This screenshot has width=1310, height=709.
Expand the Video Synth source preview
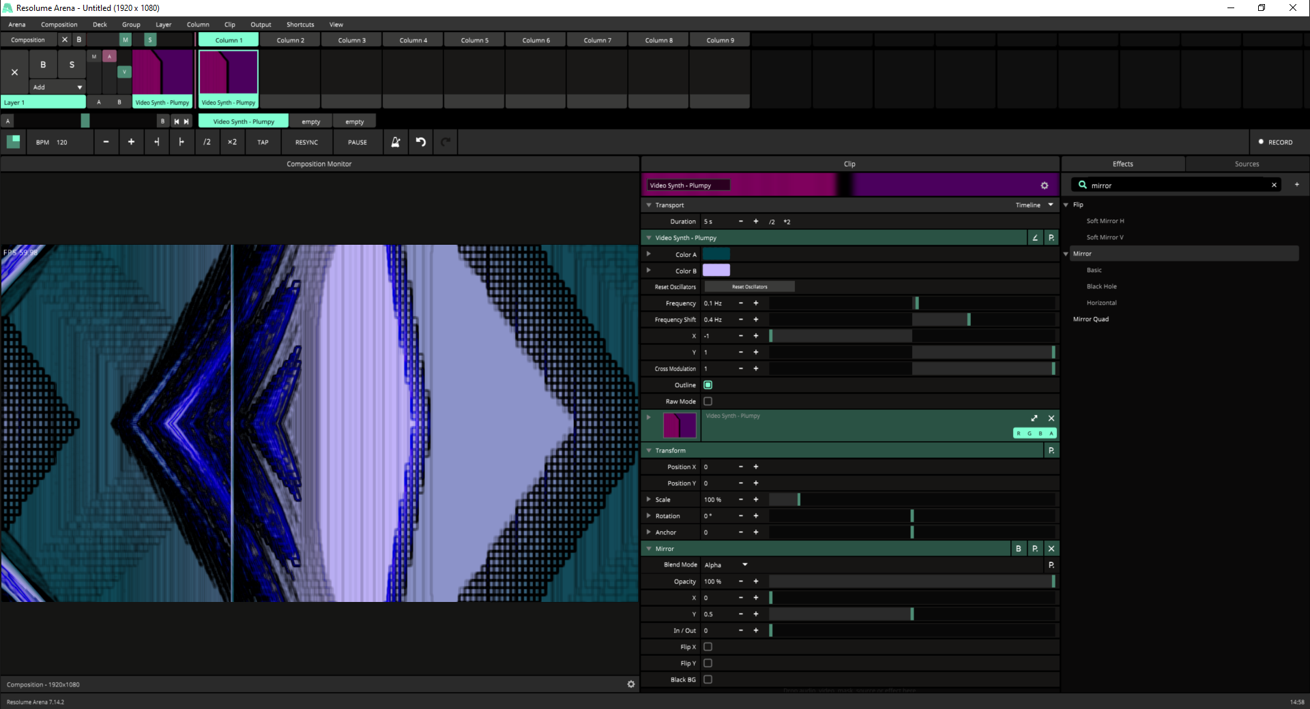pos(1034,418)
